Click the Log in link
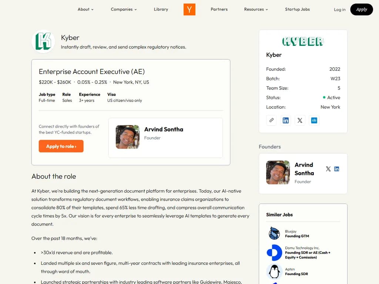Screen dimensions: 379x284 coord(339,10)
